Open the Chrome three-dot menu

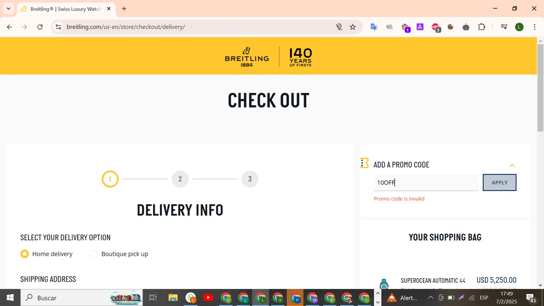535,27
